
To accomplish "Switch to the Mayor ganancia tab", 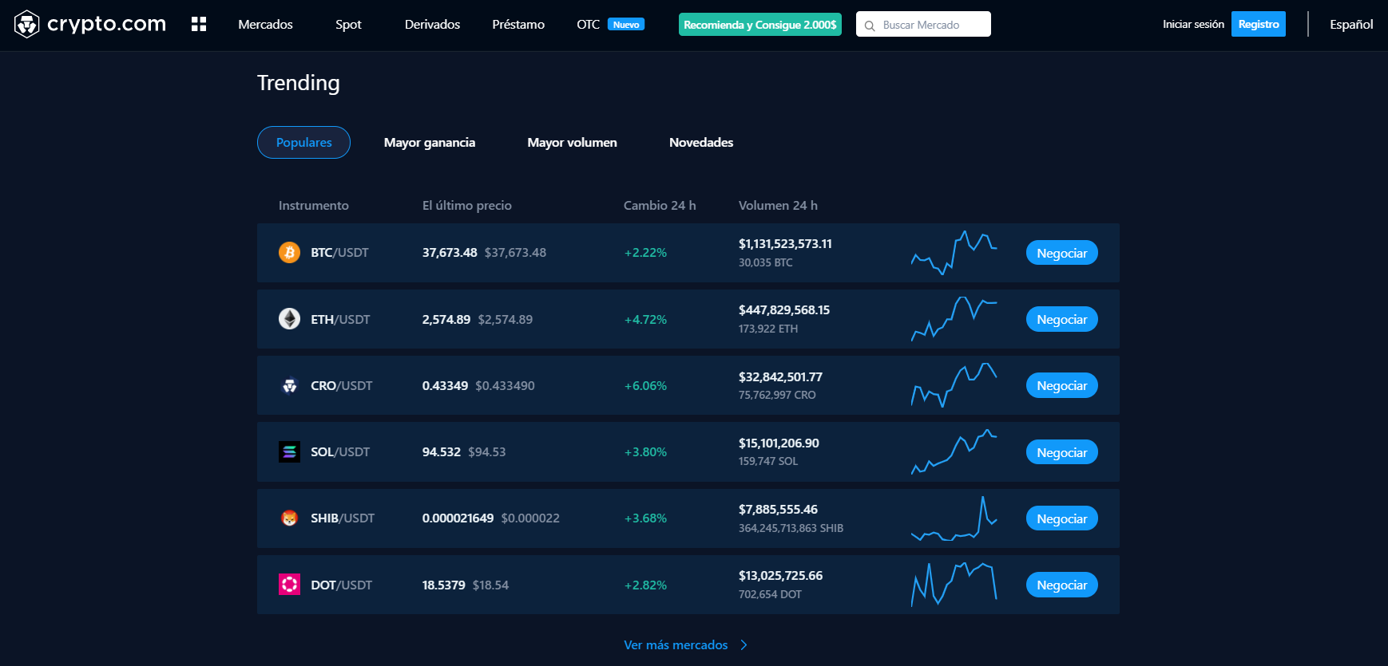I will [x=430, y=142].
